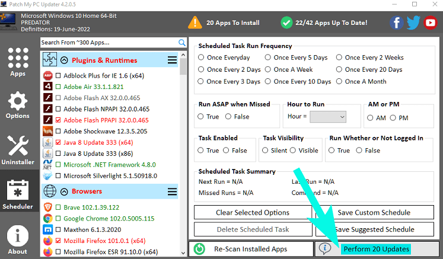Set Task Enabled to False

pos(226,151)
